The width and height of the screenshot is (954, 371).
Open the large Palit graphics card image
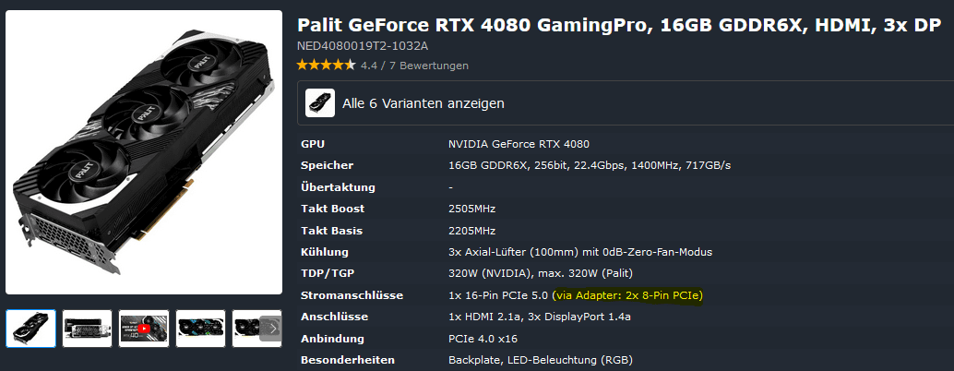144,152
